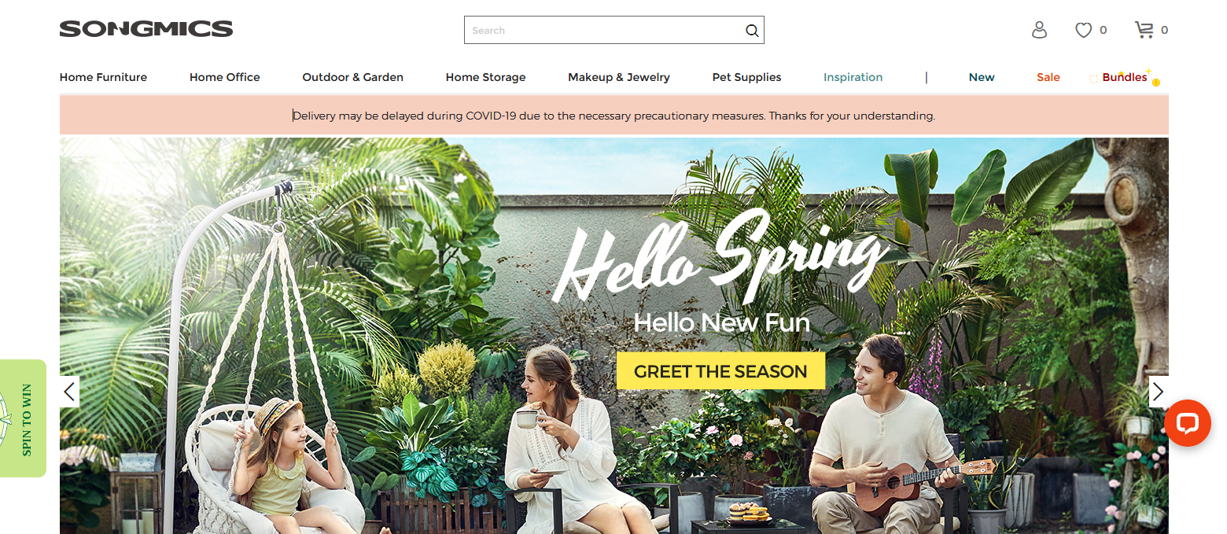Expand the Makeup & Jewelry menu
The image size is (1227, 534).
(619, 77)
